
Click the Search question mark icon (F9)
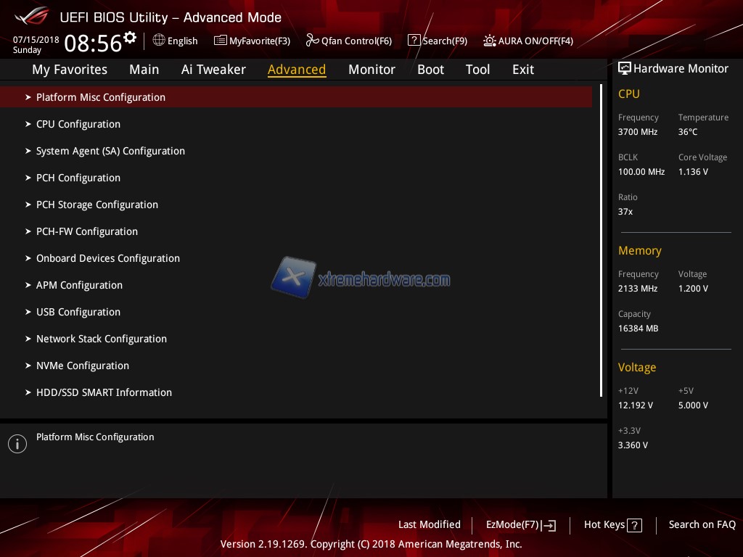click(x=414, y=41)
